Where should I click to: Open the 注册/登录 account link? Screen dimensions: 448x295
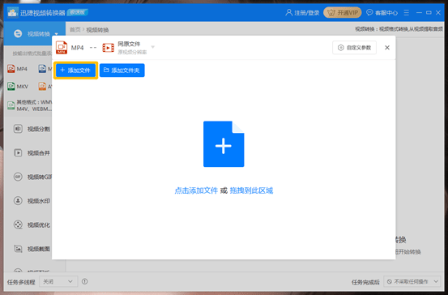click(x=302, y=13)
